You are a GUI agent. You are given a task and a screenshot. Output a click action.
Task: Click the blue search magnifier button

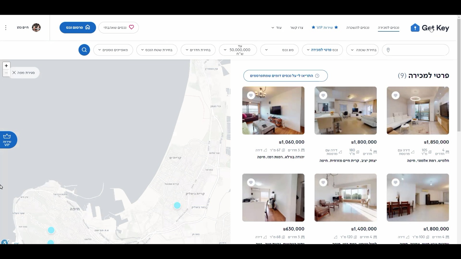coord(84,50)
